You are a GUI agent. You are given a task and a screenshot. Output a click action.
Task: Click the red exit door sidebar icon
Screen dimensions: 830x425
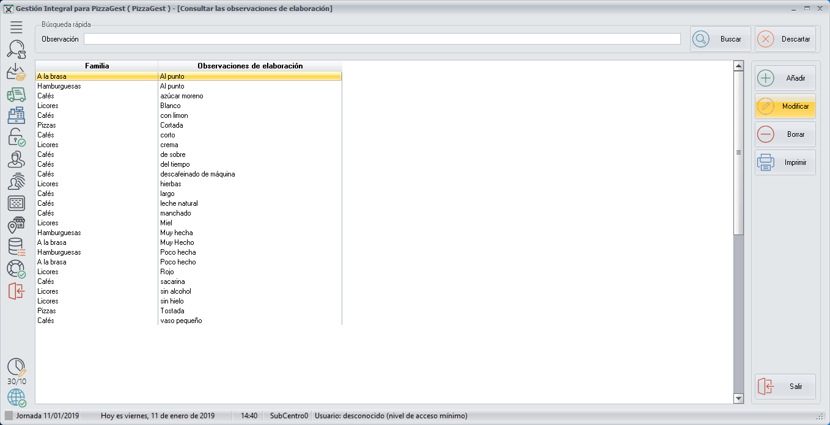click(x=17, y=291)
